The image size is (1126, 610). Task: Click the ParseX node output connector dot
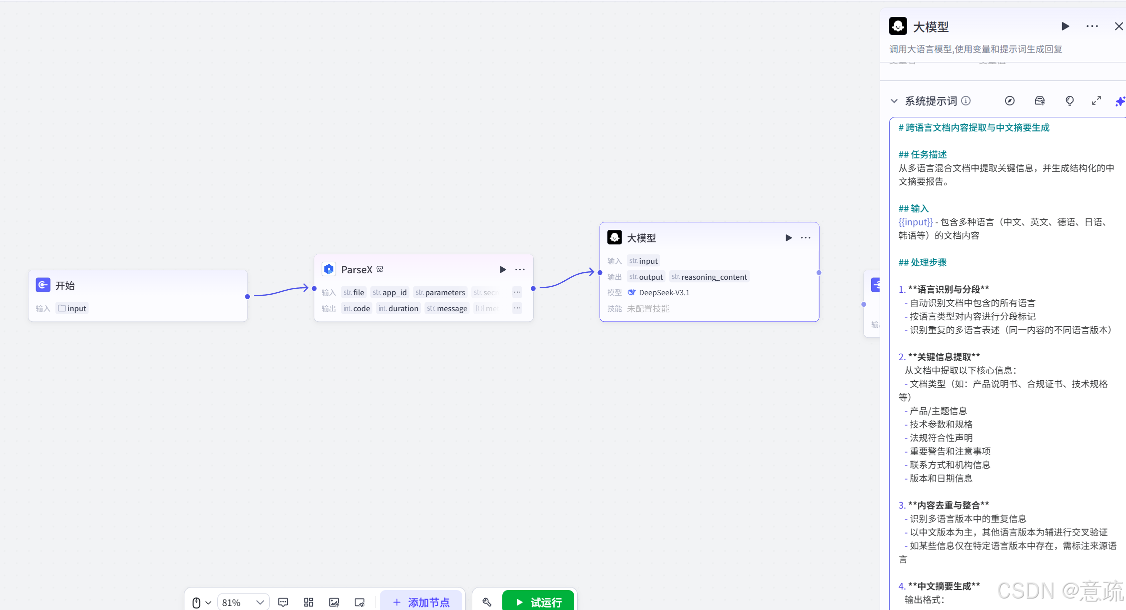coord(533,288)
